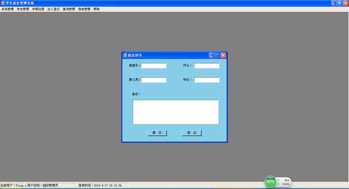Viewport: 349px width, 189px height.
Task: Minimize the 学生宿舍管理系统 main window
Action: click(334, 3)
